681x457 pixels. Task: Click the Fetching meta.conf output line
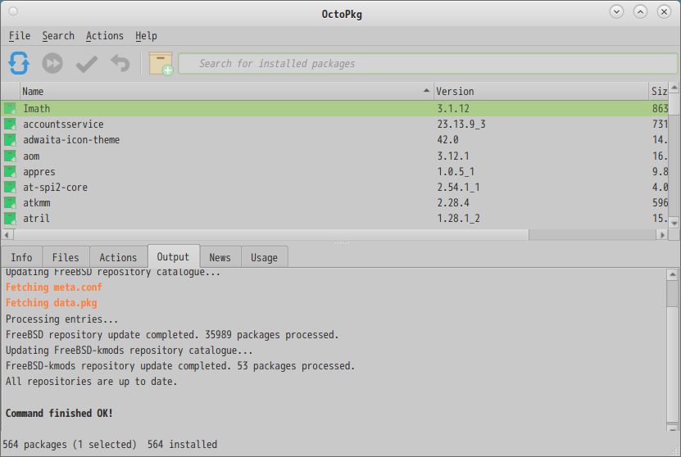54,287
